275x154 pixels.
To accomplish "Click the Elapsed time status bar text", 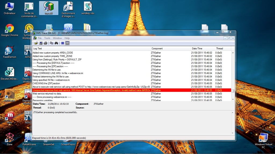I will [59, 138].
